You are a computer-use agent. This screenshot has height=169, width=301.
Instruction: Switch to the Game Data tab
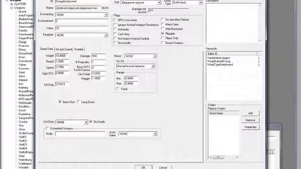[x=46, y=49]
